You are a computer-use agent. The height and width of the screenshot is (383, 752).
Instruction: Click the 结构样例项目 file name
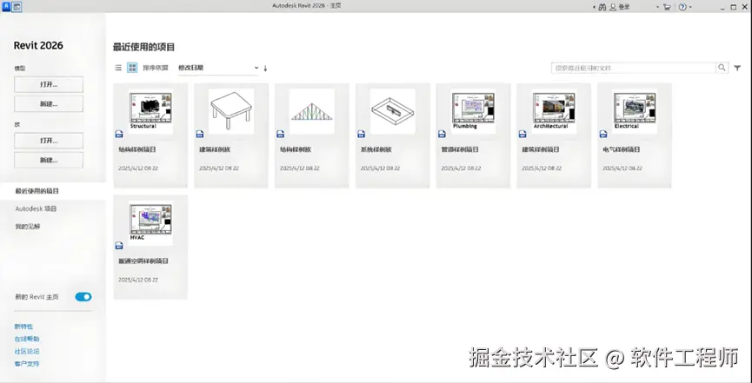click(137, 149)
